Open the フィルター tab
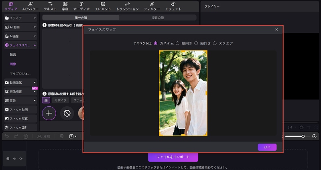Image resolution: width=321 pixels, height=170 pixels. tap(152, 6)
